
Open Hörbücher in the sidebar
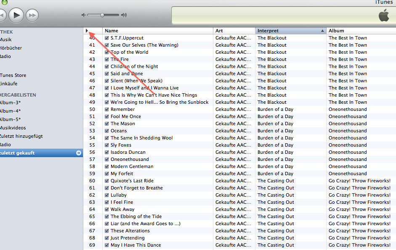click(11, 48)
